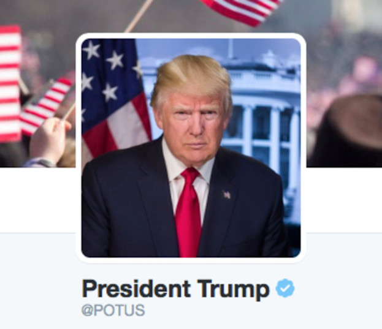Click the word Trump in profile name
The image size is (382, 329).
point(234,290)
